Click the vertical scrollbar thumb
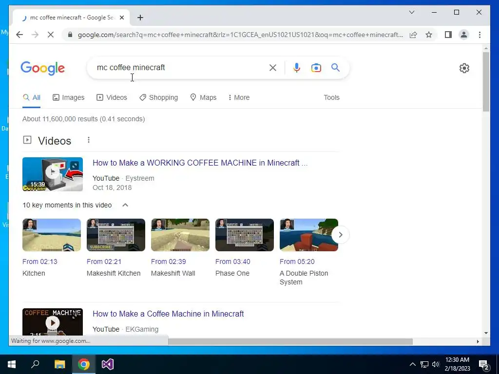499x374 pixels. click(486, 81)
